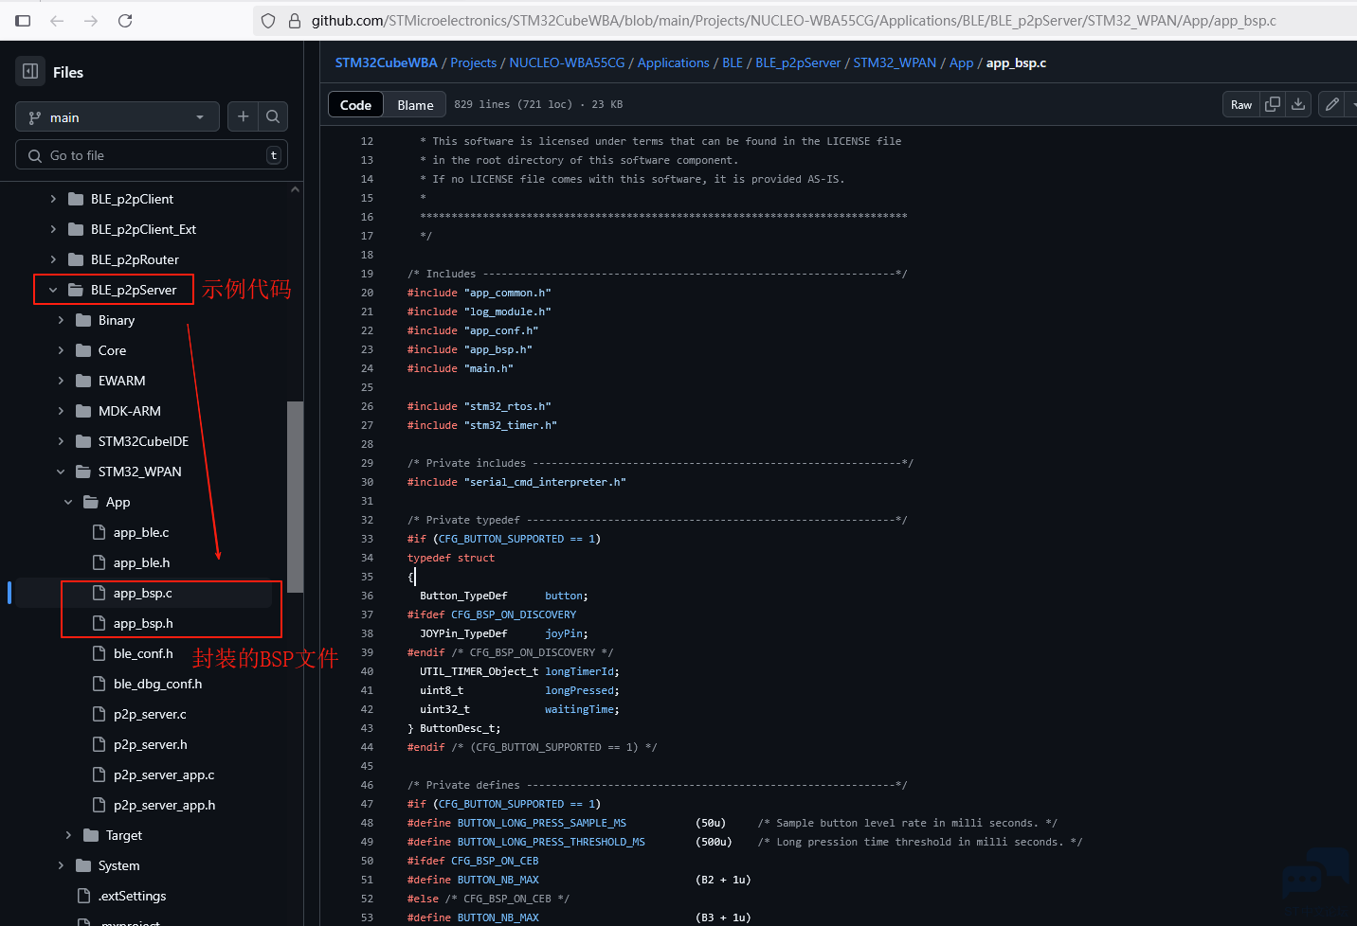The height and width of the screenshot is (926, 1357).
Task: Open Applications breadcrumb link
Action: point(673,62)
